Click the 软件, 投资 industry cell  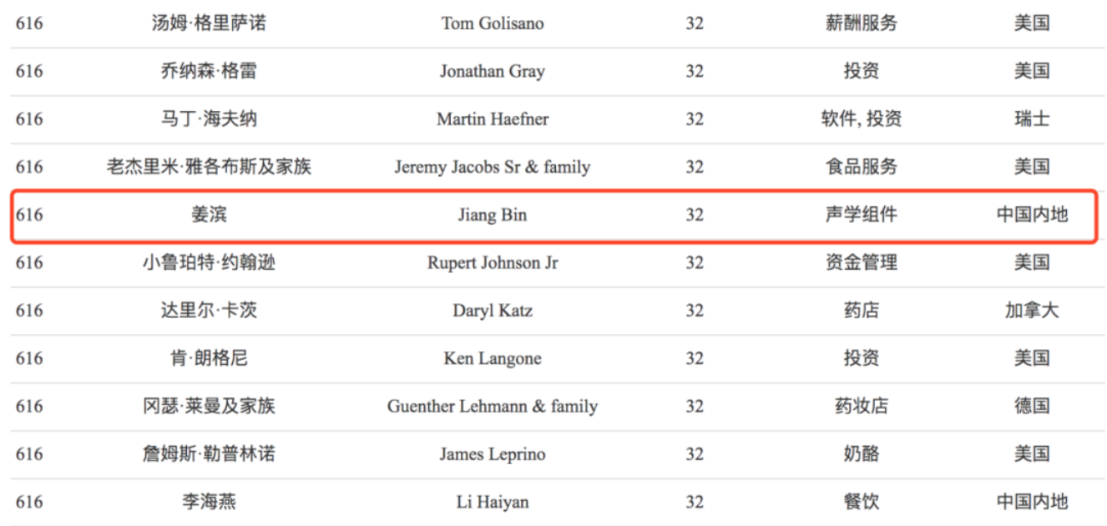861,119
